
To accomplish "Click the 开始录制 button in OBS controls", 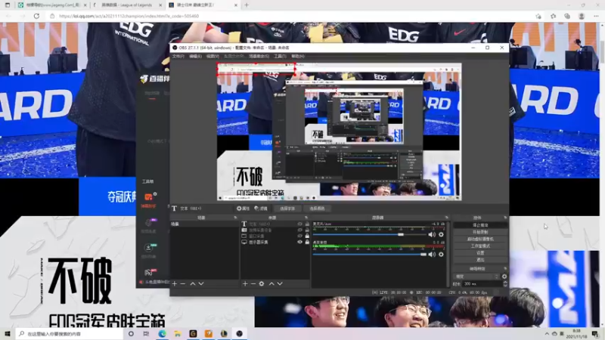I will [480, 232].
